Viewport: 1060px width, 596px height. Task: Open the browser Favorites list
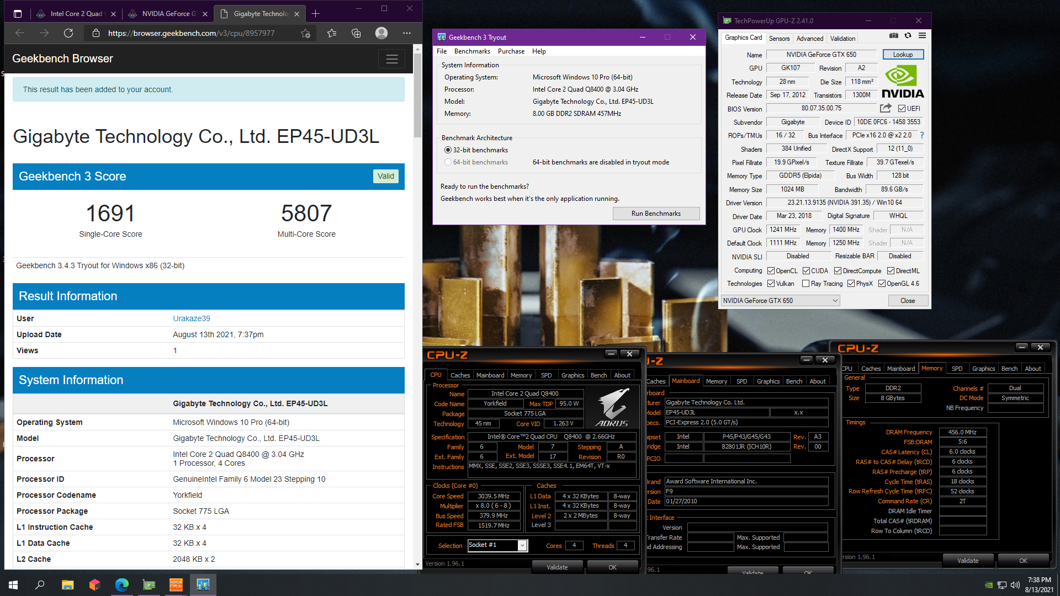tap(332, 33)
